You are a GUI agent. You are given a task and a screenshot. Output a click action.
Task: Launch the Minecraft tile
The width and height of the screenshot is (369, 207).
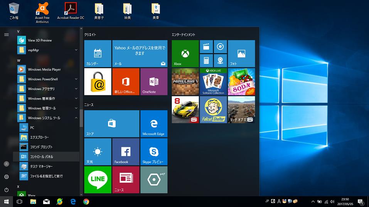coord(185,82)
